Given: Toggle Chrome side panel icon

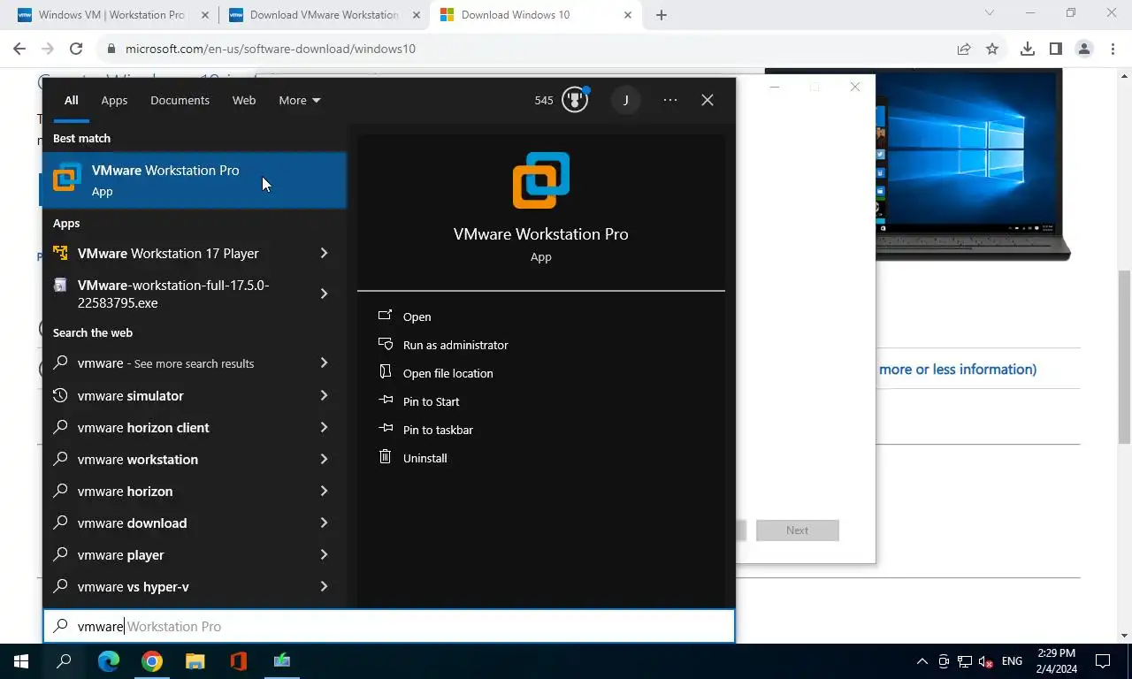Looking at the screenshot, I should 1055,49.
